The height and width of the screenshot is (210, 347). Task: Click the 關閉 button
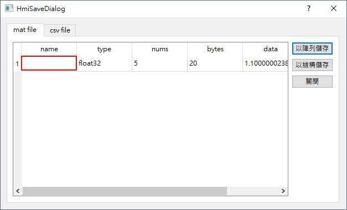point(312,82)
